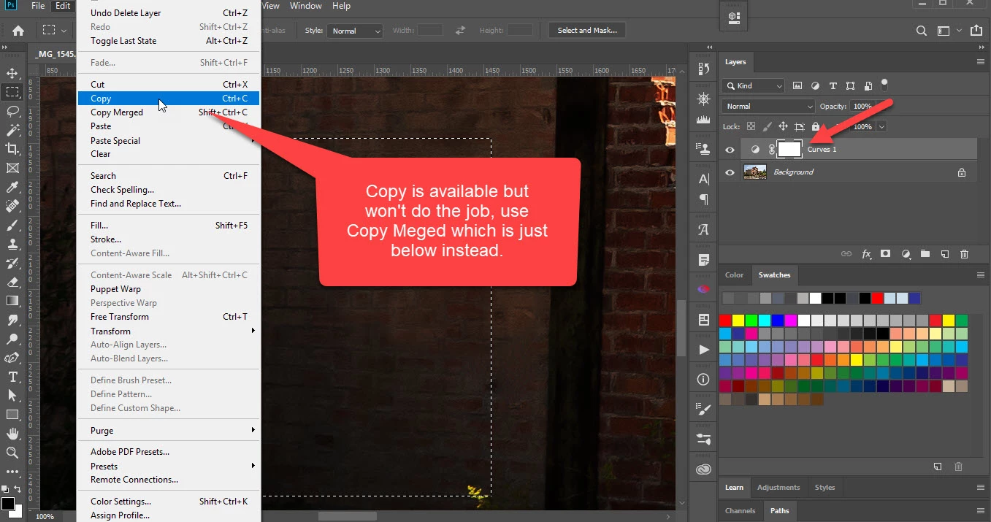
Task: Click the Delete layer trash icon
Action: [964, 254]
